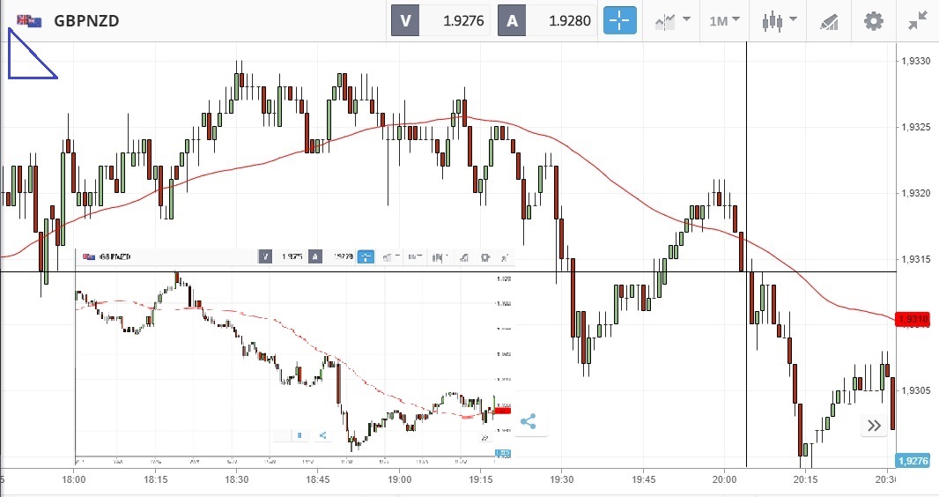Click the GBPNZD flag icon
Screen dimensions: 939x497
click(x=29, y=20)
